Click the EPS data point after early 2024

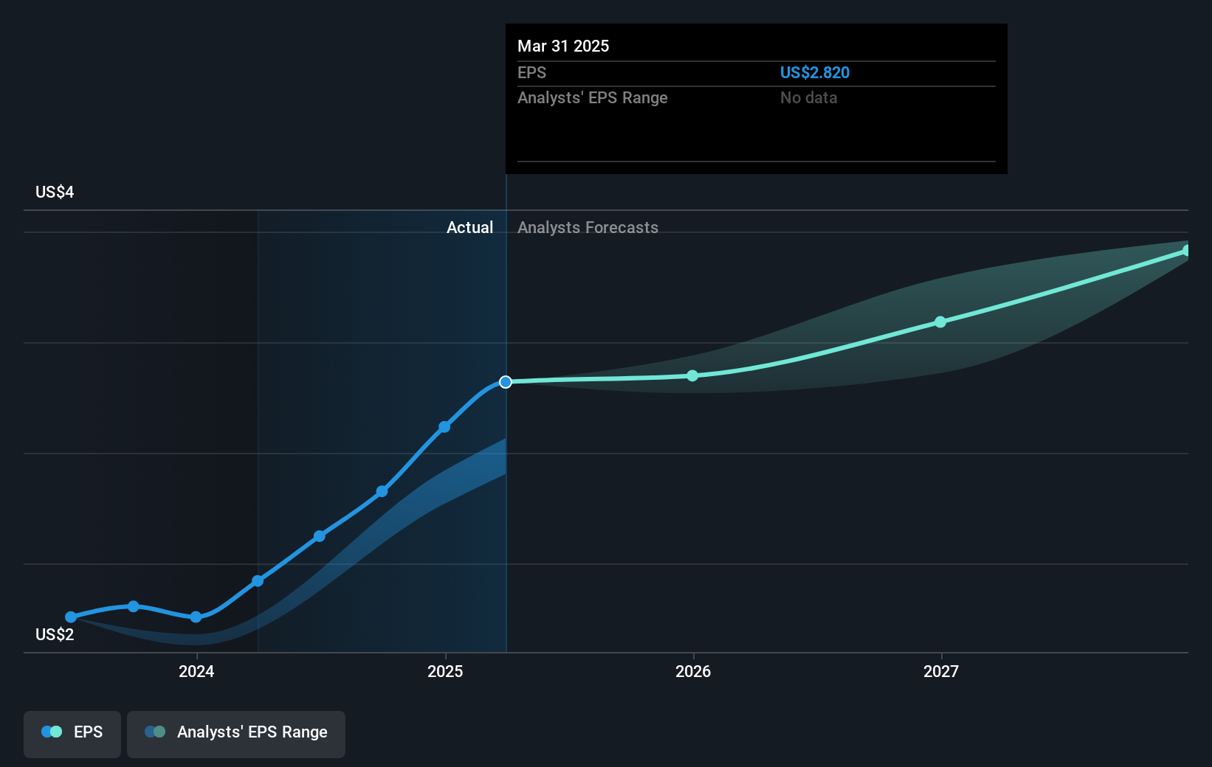coord(258,581)
